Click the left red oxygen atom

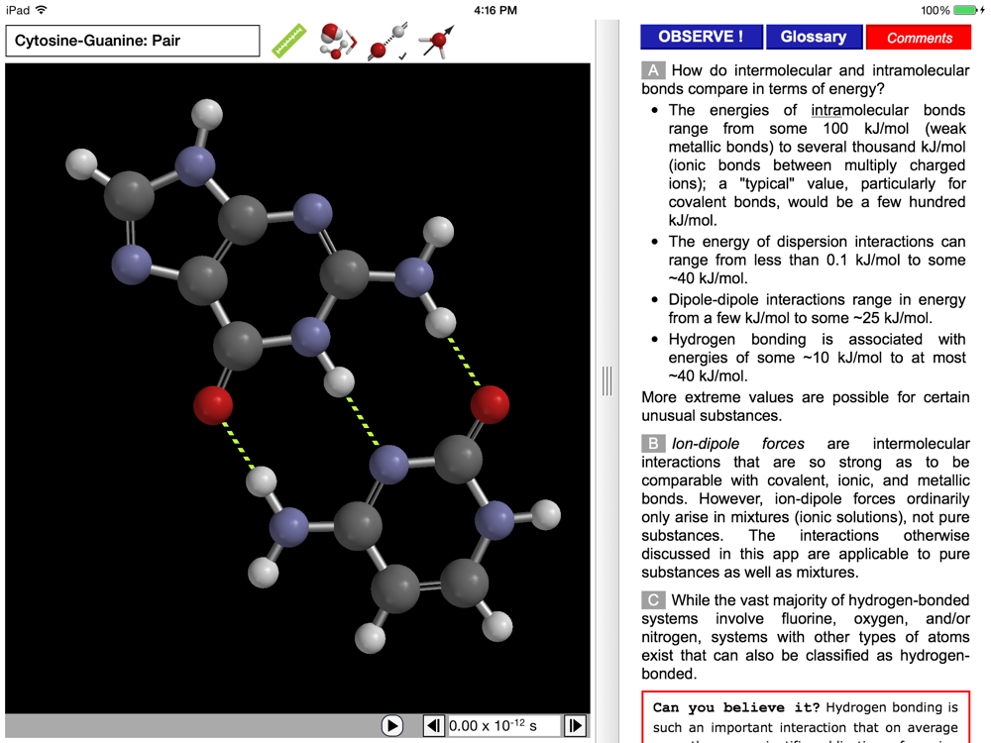(213, 403)
